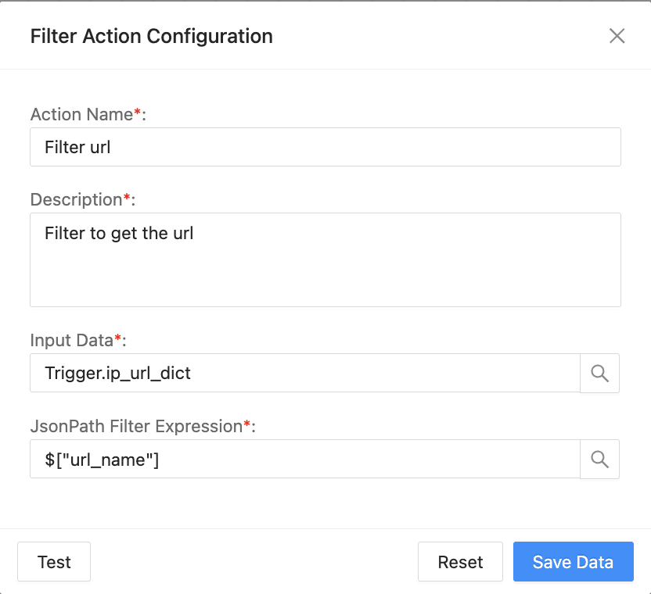Select the Input Data field with Trigger.ip_url_dict

pyautogui.click(x=304, y=373)
